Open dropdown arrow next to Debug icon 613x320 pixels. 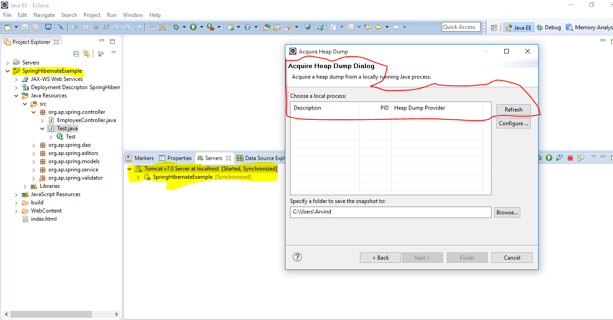pos(184,27)
